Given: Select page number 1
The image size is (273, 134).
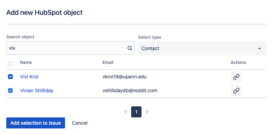Looking at the screenshot, I should click(136, 112).
